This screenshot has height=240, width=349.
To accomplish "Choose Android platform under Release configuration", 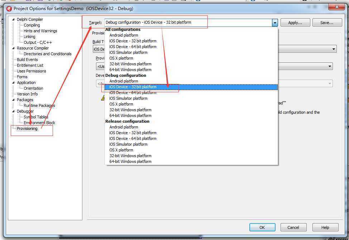I will pyautogui.click(x=191, y=127).
